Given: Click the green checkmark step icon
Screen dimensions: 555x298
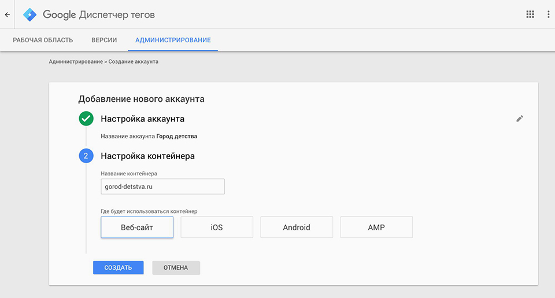Looking at the screenshot, I should tap(86, 119).
